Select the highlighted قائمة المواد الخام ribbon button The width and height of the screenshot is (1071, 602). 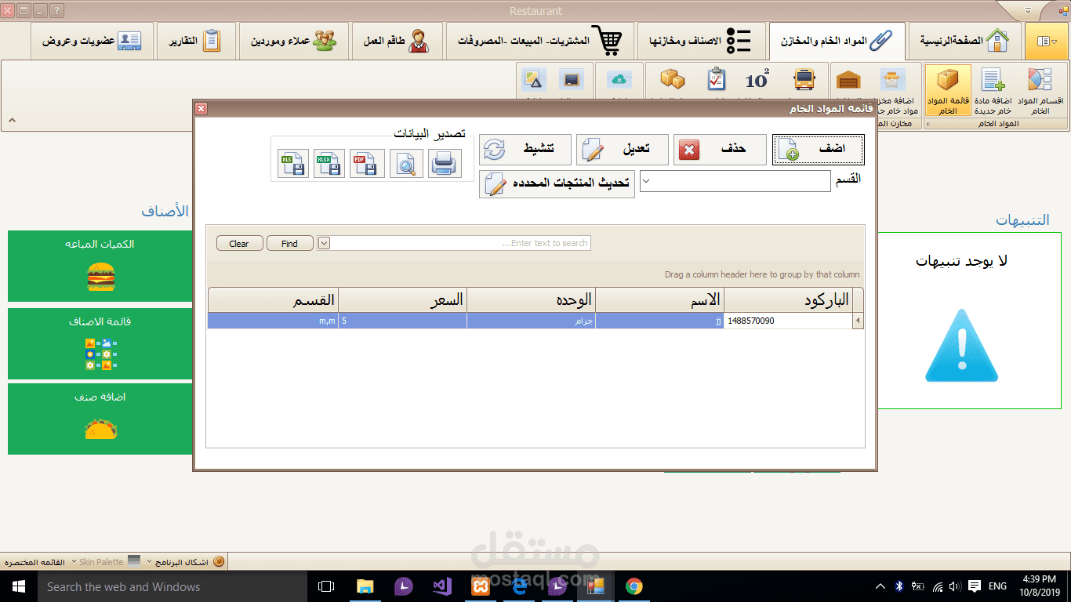pos(948,91)
